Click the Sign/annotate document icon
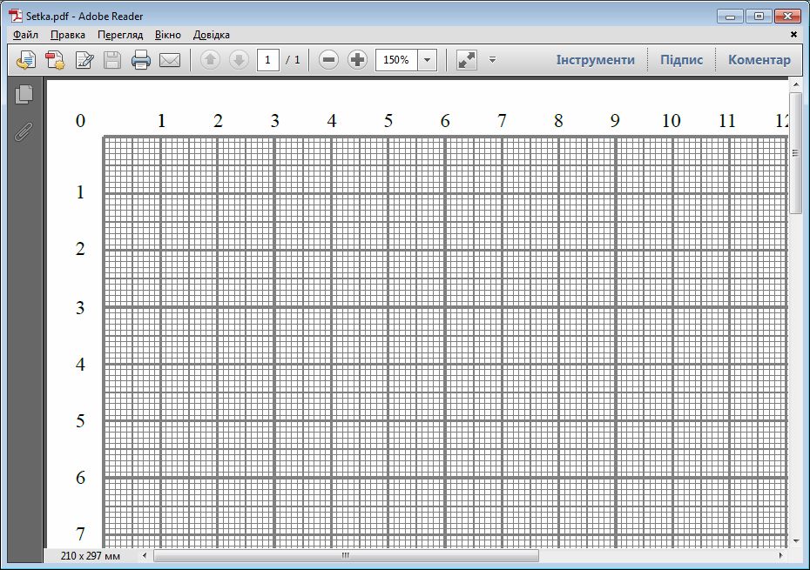Image resolution: width=810 pixels, height=570 pixels. [x=84, y=60]
